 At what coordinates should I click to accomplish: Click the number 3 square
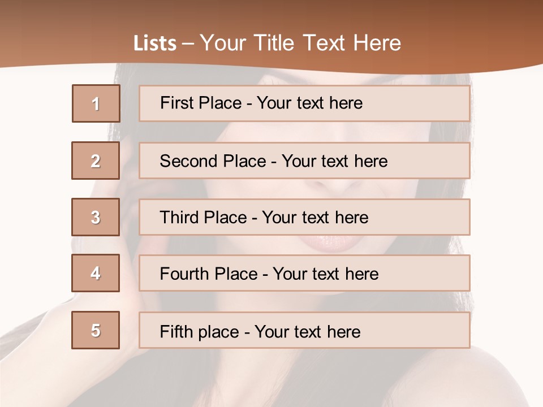(96, 217)
